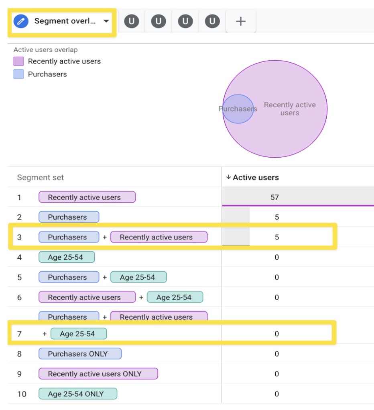Select the Purchasers ONLY segment chip

pos(80,354)
